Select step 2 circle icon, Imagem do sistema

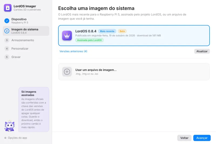pyautogui.click(x=7, y=31)
